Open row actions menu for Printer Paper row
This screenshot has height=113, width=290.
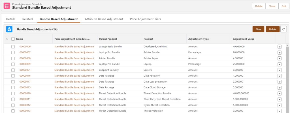point(280,59)
